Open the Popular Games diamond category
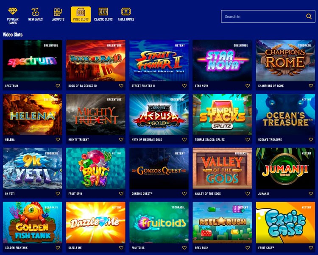Image resolution: width=318 pixels, height=255 pixels. pyautogui.click(x=13, y=16)
